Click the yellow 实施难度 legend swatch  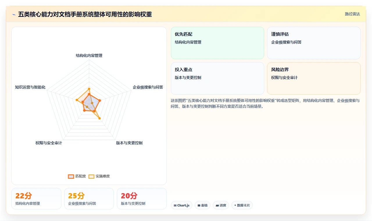point(91,176)
